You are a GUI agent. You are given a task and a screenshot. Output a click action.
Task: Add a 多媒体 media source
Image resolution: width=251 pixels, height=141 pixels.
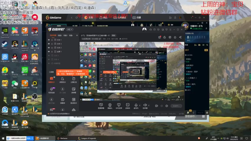pyautogui.click(x=128, y=106)
